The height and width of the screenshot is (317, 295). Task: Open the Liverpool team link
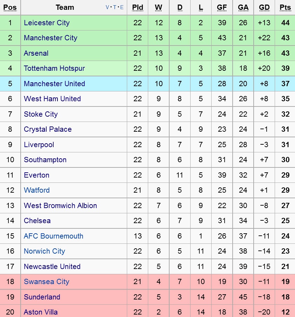(39, 145)
